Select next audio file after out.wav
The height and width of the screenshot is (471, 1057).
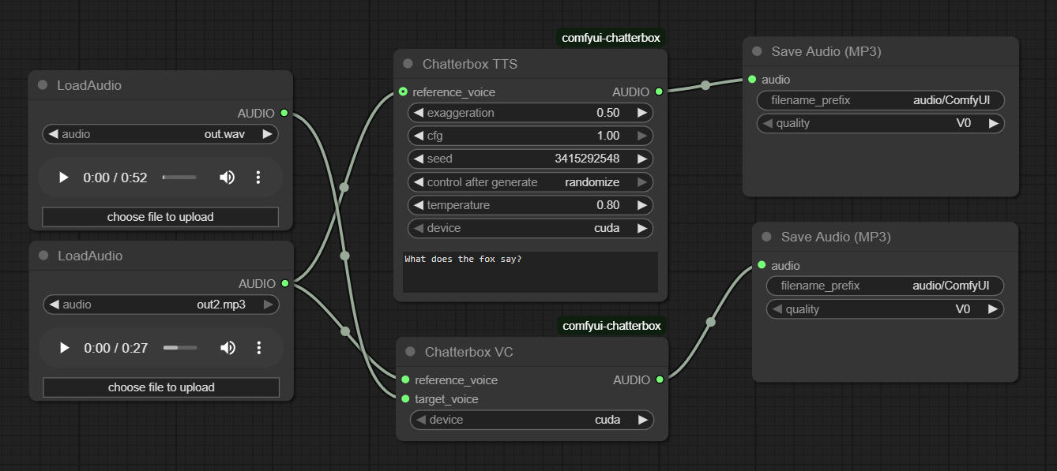pyautogui.click(x=268, y=134)
